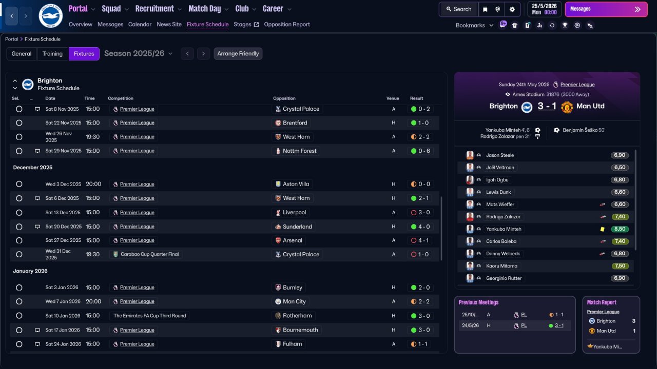Screen dimensions: 657x369
Task: Click Yankuba Minteh's 8,50 rating badge
Action: pos(620,229)
